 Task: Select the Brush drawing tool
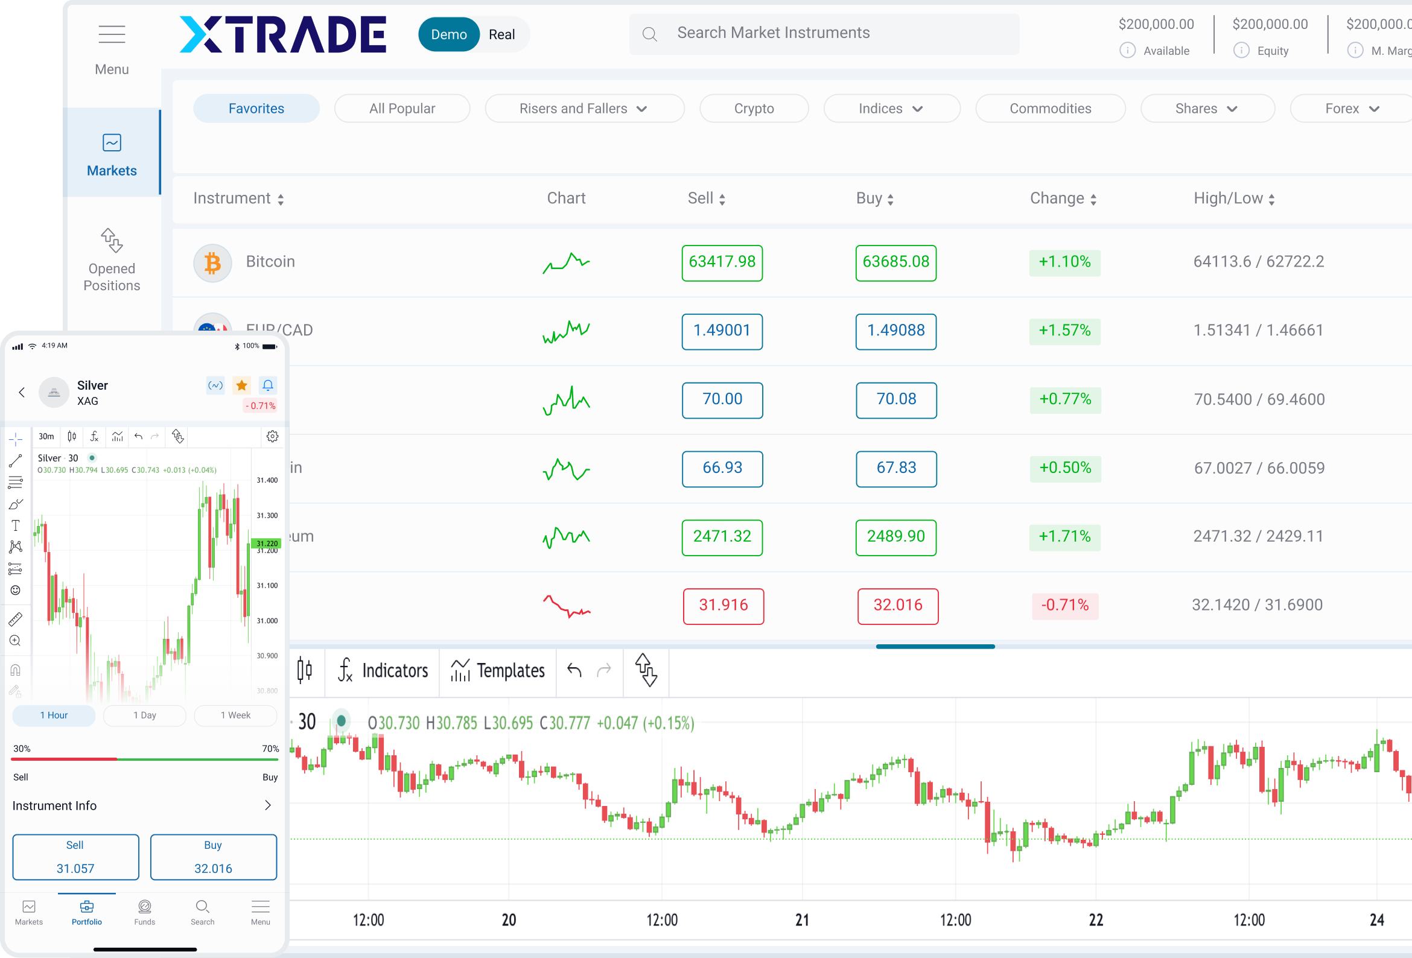point(16,503)
